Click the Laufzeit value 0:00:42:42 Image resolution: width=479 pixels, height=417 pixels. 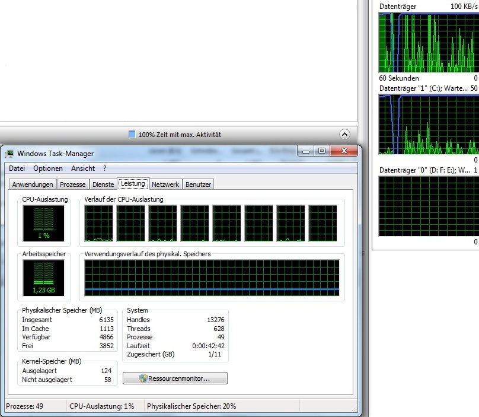pos(208,346)
